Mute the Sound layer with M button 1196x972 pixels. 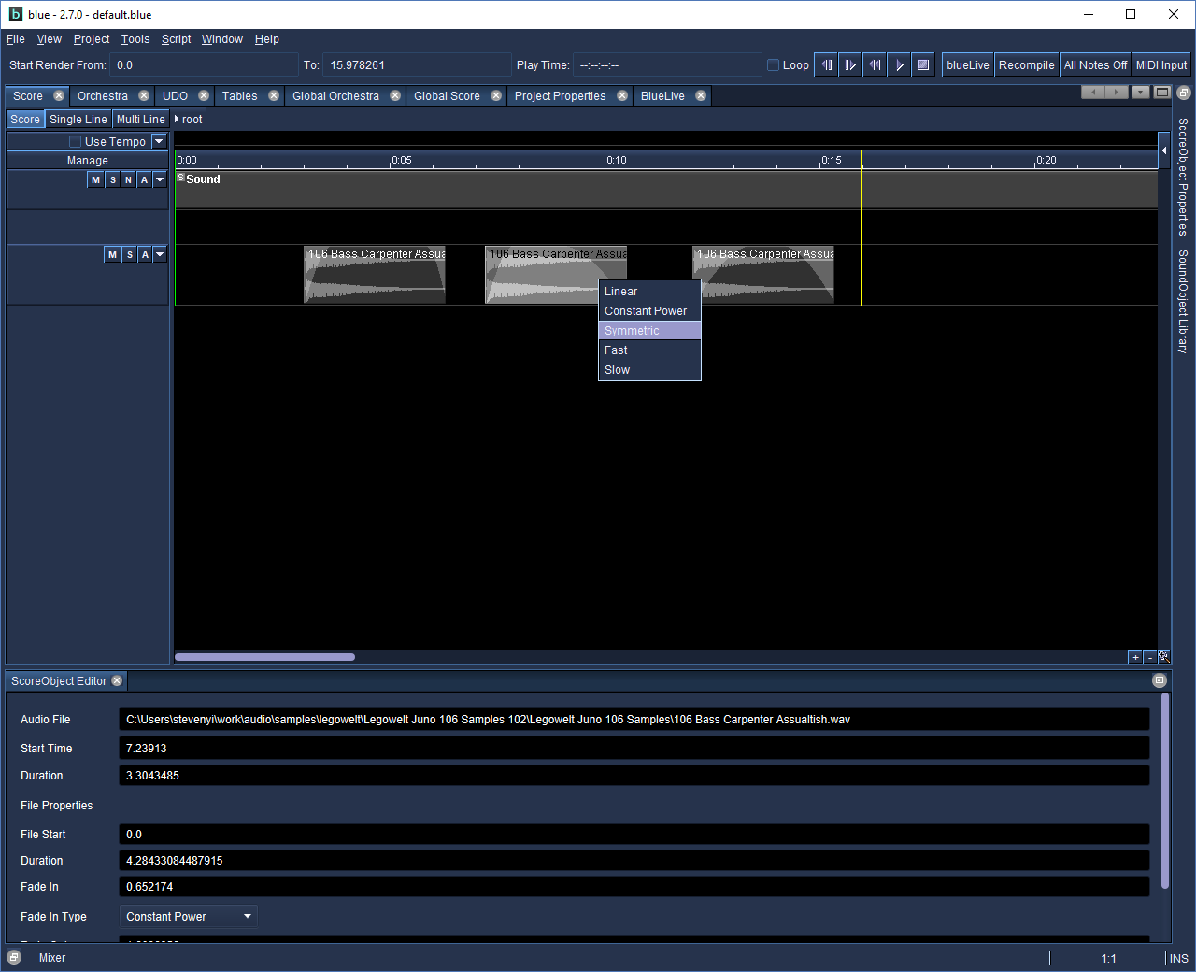pyautogui.click(x=95, y=180)
